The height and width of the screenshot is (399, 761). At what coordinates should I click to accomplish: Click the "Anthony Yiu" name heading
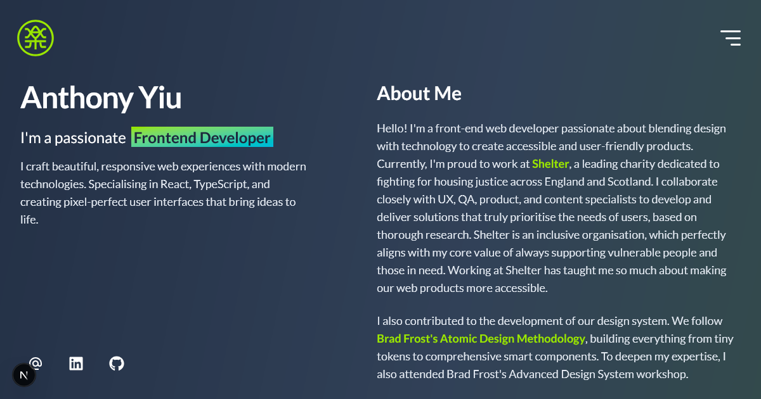(100, 98)
